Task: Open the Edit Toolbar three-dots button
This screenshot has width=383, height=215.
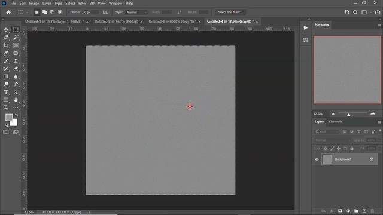Action: tap(16, 107)
